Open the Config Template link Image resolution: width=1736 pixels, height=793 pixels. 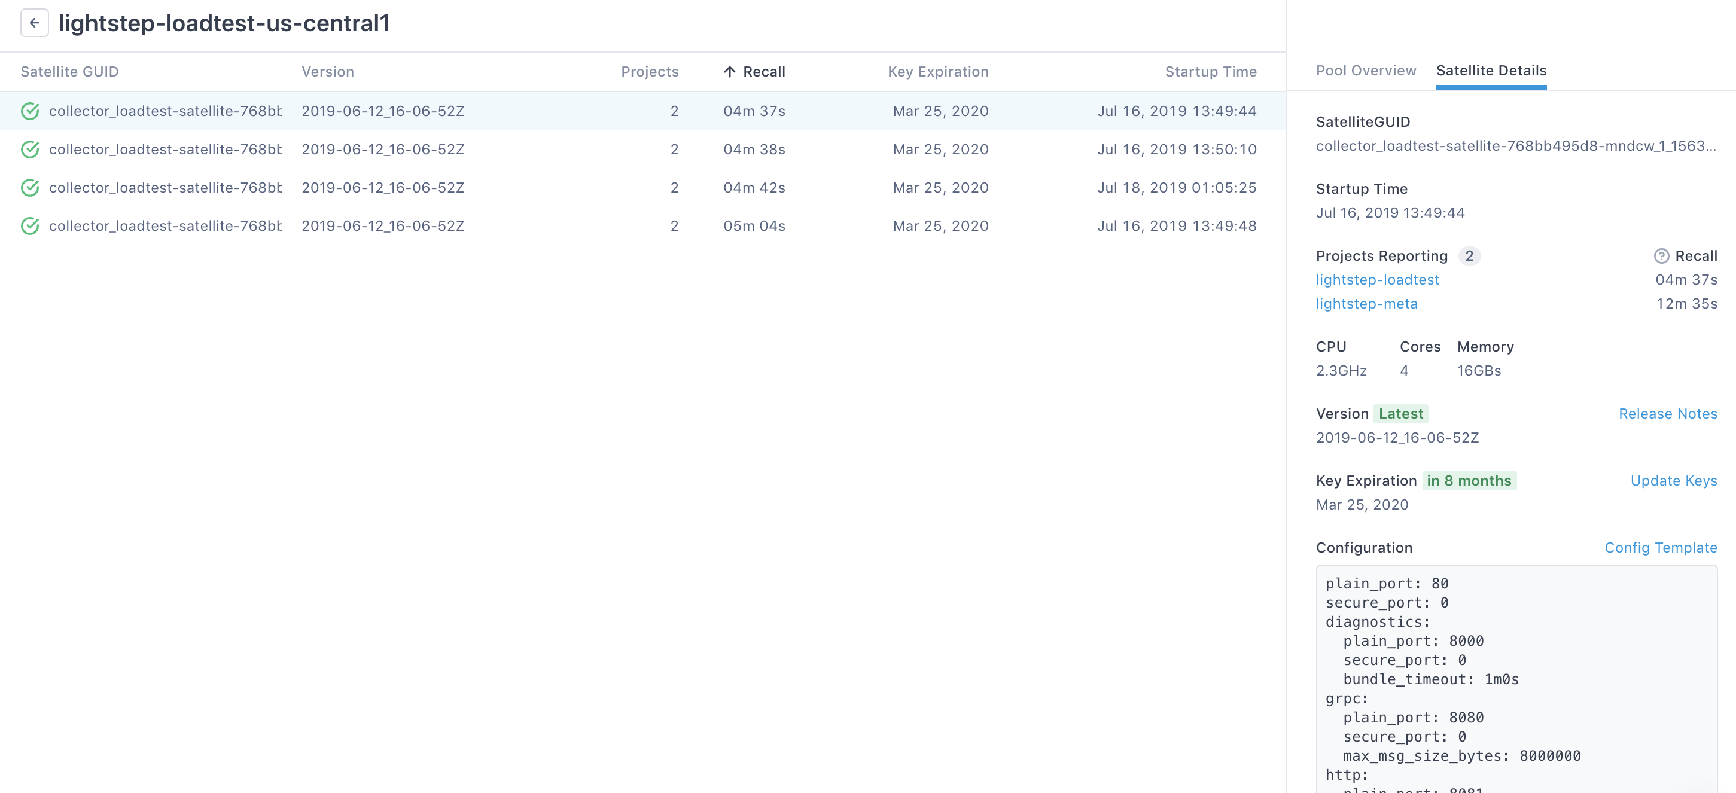click(1661, 548)
